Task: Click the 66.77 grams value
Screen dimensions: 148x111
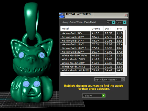Action: (x=95, y=52)
